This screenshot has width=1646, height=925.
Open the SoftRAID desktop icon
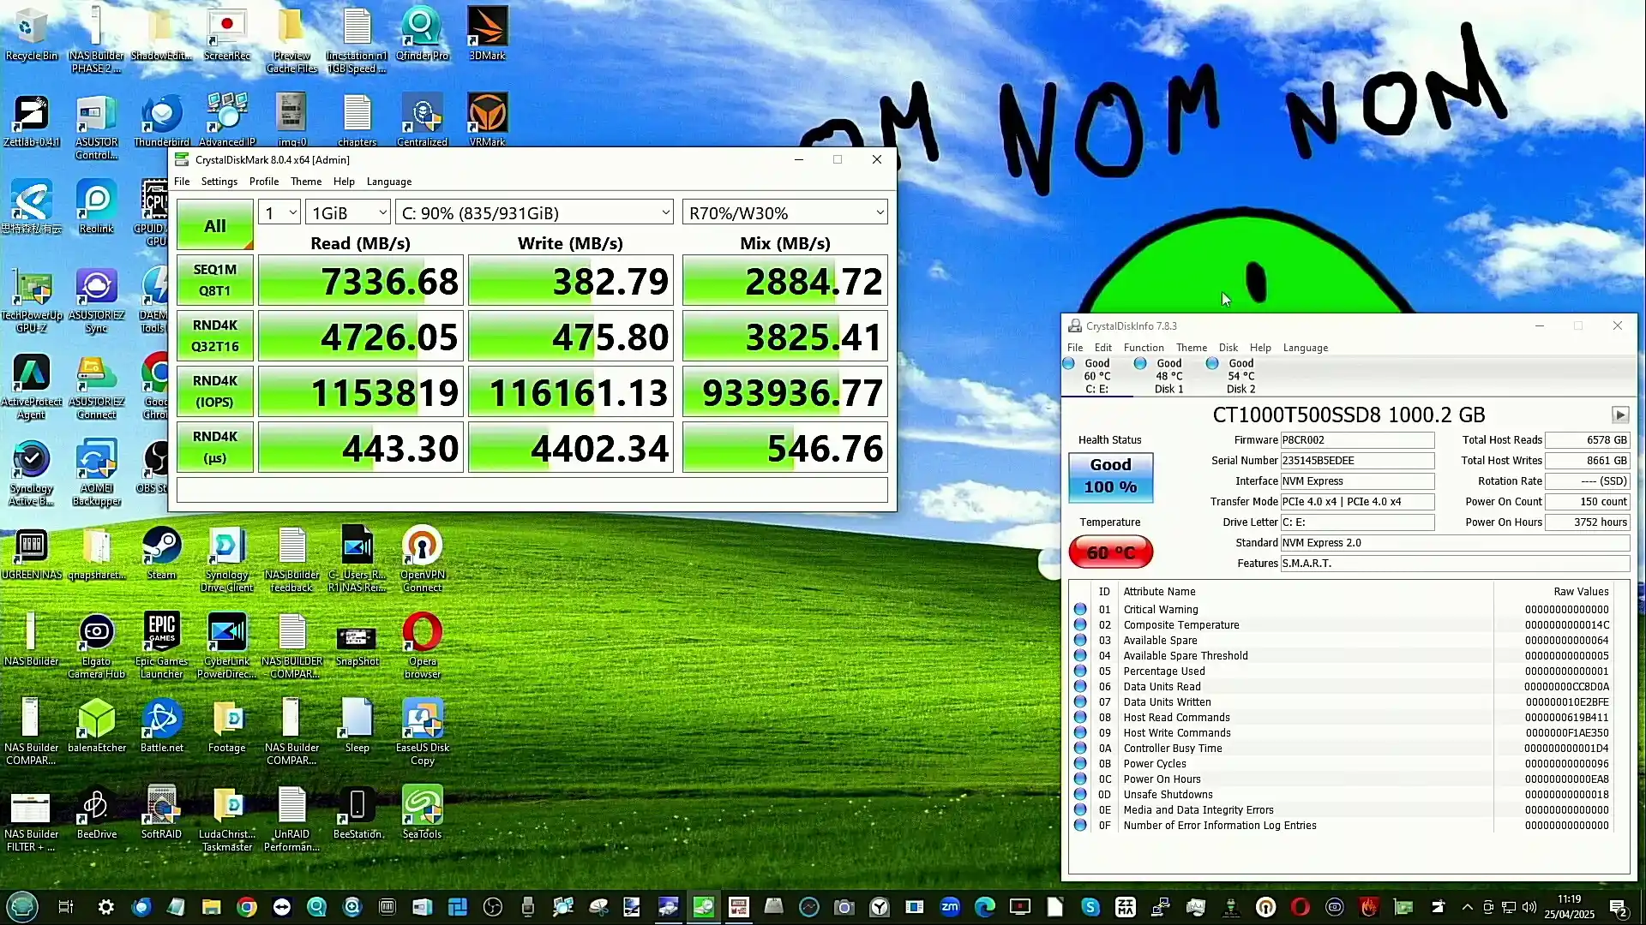[x=162, y=814]
